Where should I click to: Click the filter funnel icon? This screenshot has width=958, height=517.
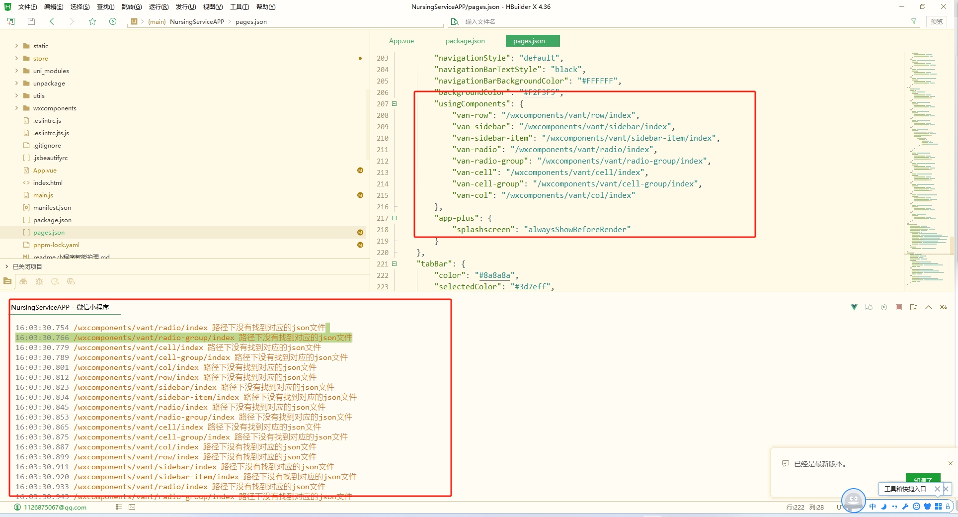913,21
